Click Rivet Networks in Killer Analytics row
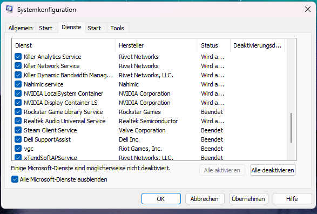317x214 pixels. (x=139, y=57)
